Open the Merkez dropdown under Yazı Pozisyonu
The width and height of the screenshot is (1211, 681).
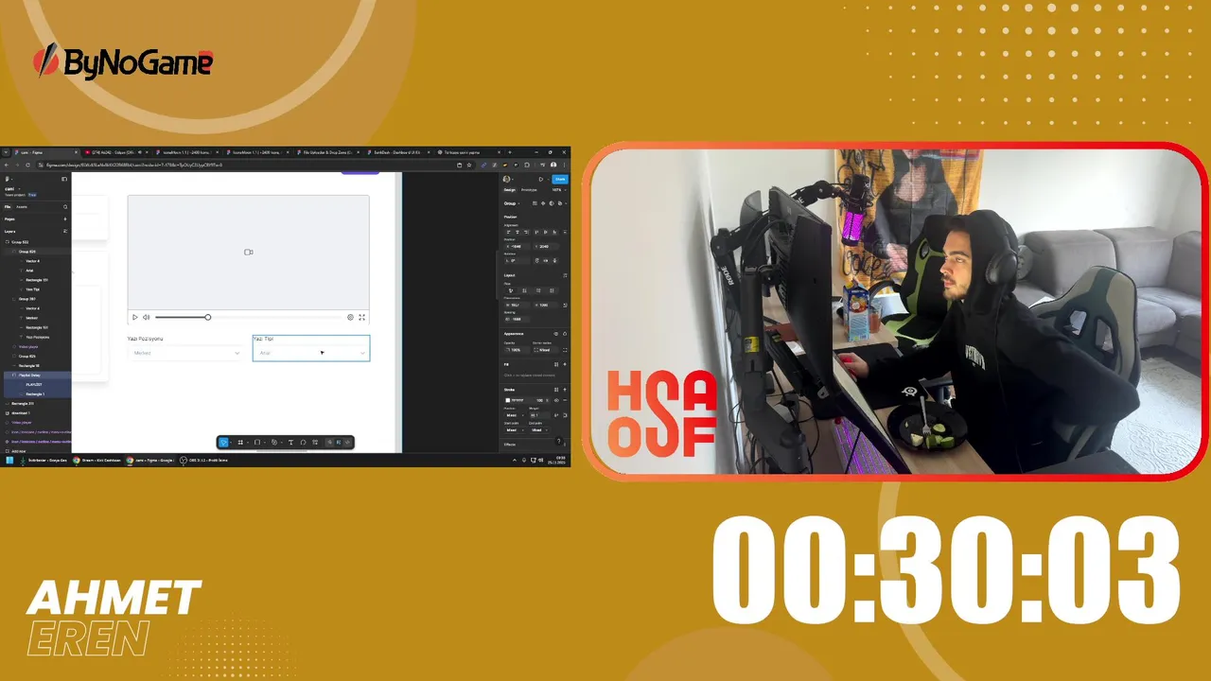click(186, 353)
